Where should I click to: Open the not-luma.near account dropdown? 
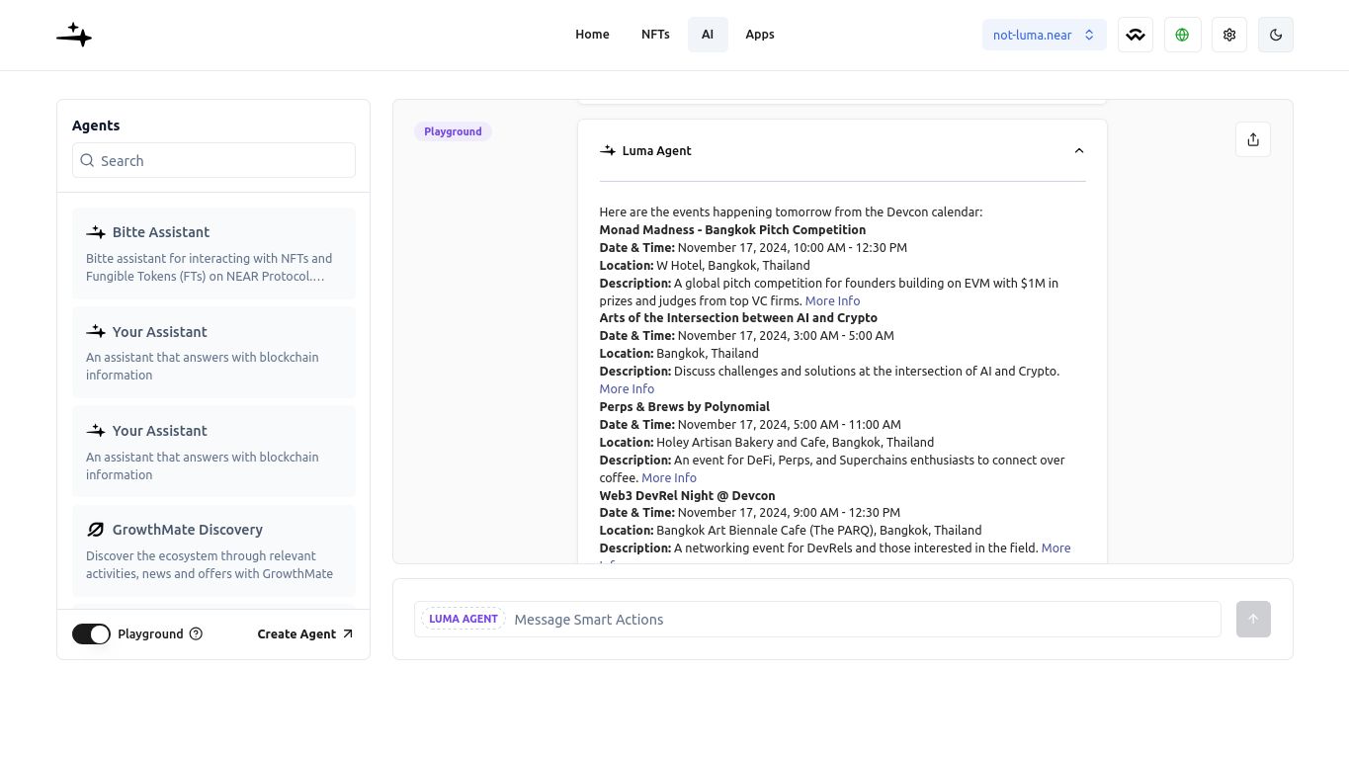[1044, 35]
